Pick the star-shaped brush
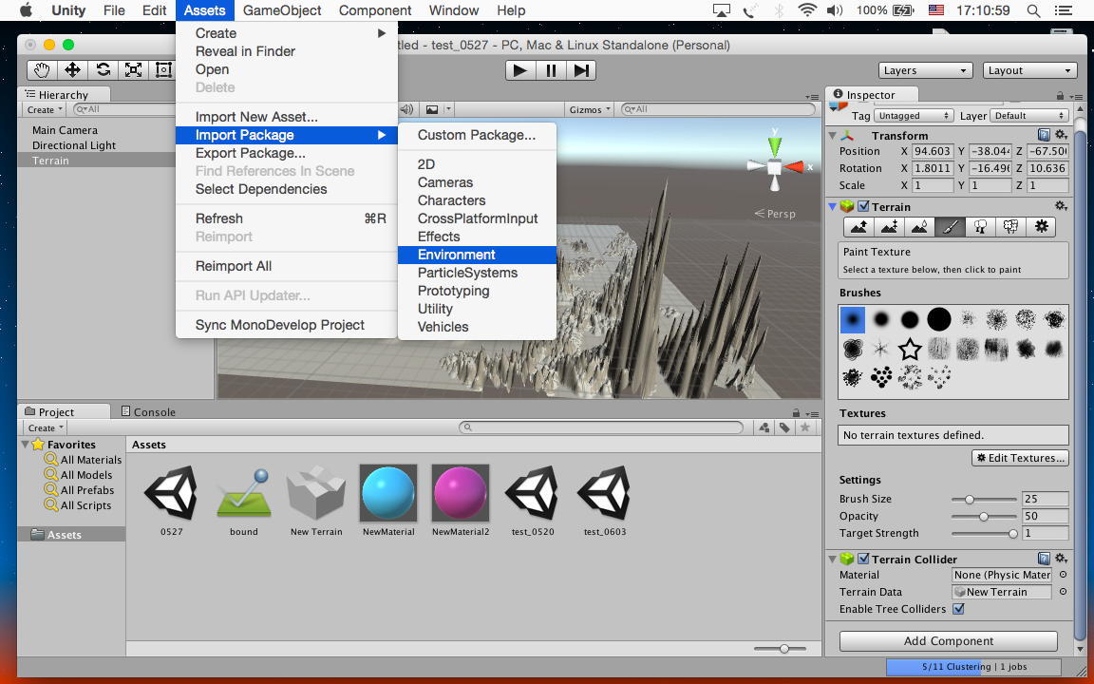 tap(910, 349)
